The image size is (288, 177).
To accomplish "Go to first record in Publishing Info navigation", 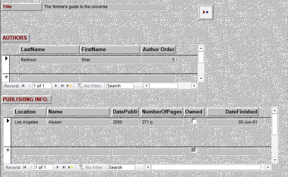I will click(x=25, y=167).
